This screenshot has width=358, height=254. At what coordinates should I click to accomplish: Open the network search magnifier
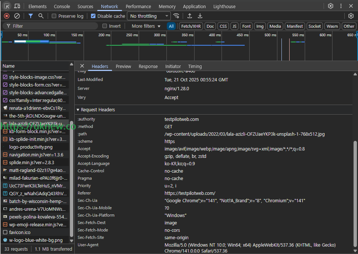(x=41, y=16)
